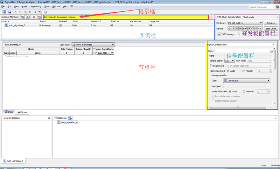Click auto_signaltap_0 icon in Data Log
Screen dimensions: 280x169
(x=59, y=122)
